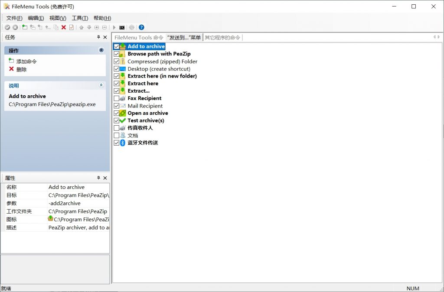Select the Extract here row label
Viewport: 444px width, 292px height.
143,84
